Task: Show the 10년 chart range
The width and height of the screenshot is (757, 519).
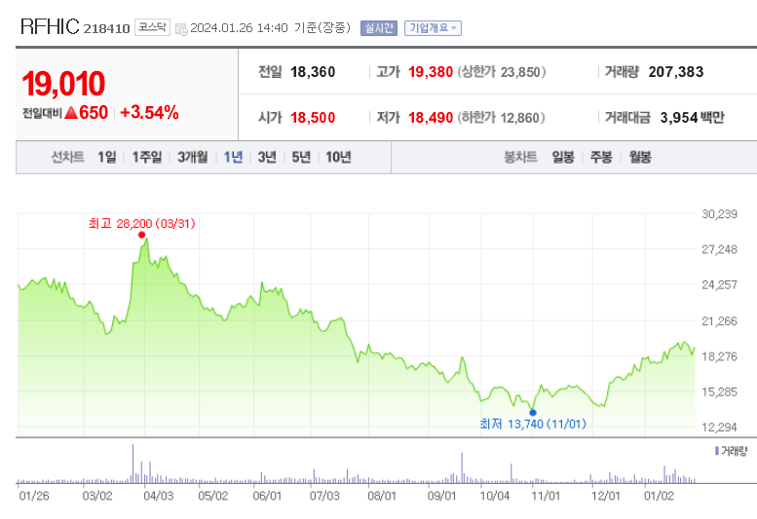Action: (338, 157)
